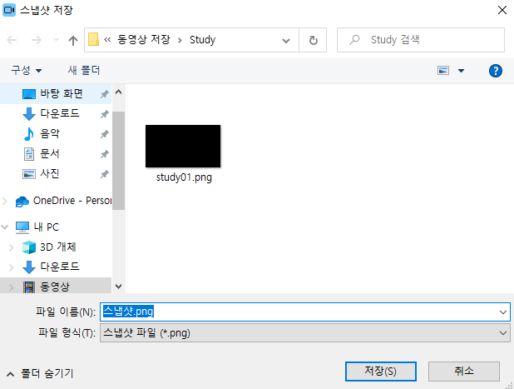Select the study01.png thumbnail
The height and width of the screenshot is (389, 514).
pyautogui.click(x=183, y=146)
